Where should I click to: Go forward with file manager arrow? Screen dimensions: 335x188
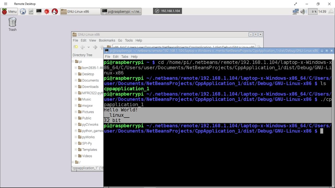coord(95,47)
